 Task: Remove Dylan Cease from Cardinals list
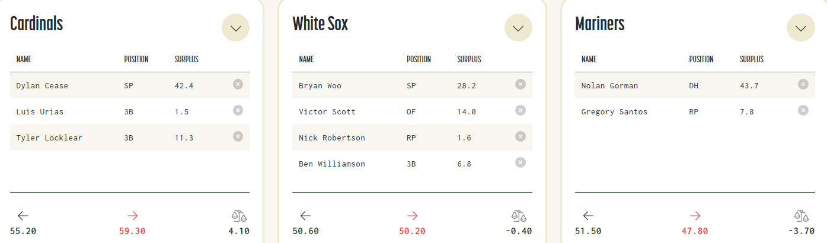tap(238, 85)
